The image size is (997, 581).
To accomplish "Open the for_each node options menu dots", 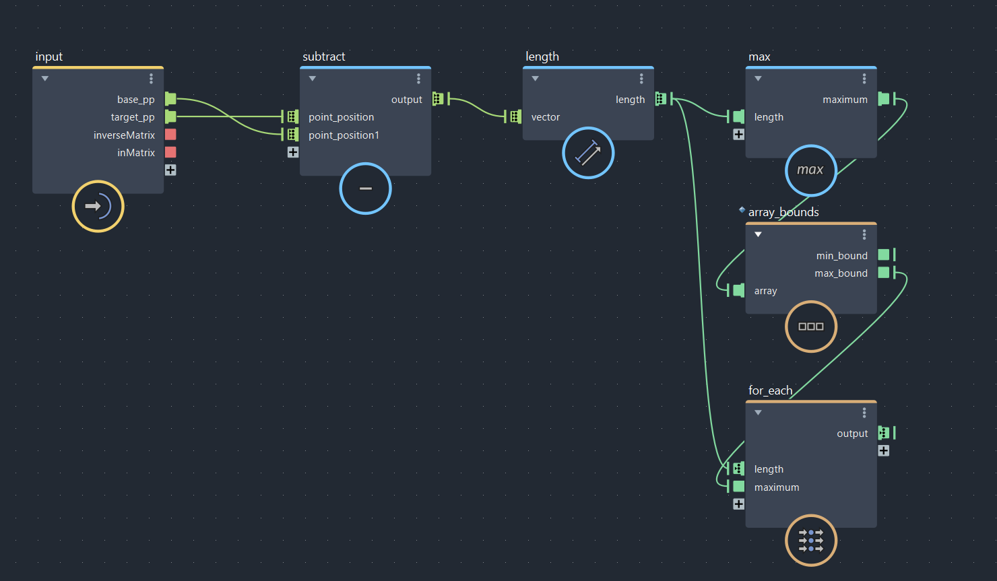I will [864, 413].
